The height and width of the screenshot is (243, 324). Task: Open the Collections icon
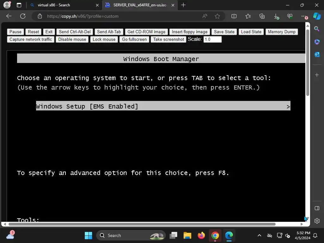[262, 16]
